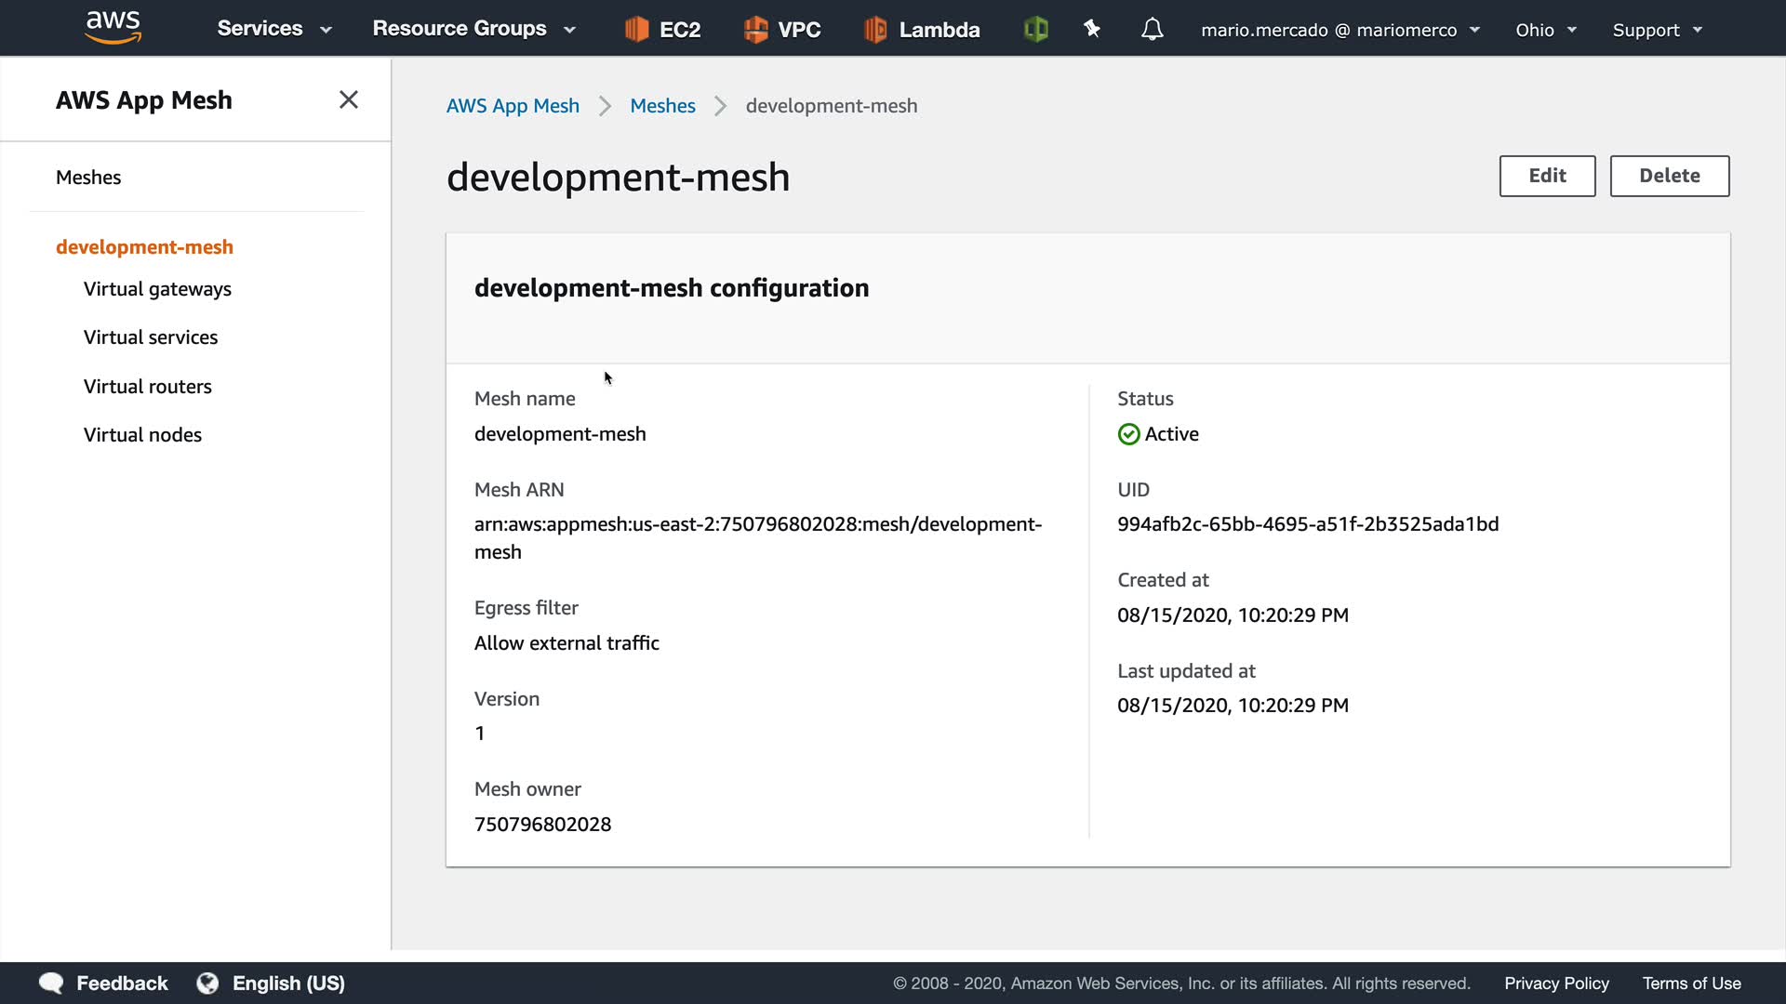1786x1004 pixels.
Task: Click the Edit button
Action: [x=1547, y=176]
